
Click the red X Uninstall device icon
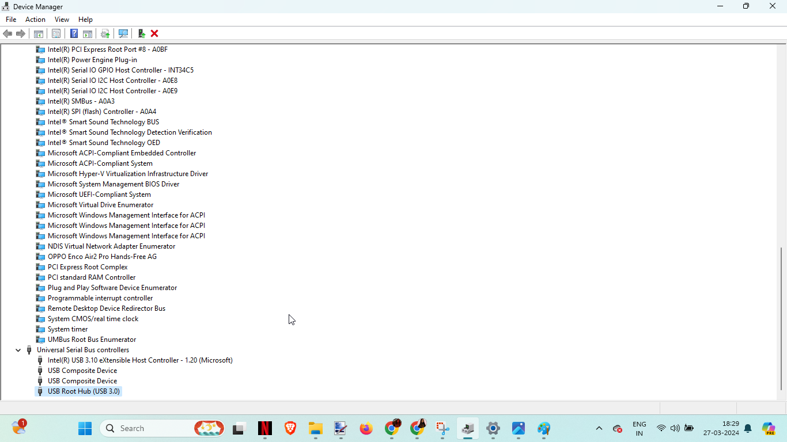click(154, 33)
